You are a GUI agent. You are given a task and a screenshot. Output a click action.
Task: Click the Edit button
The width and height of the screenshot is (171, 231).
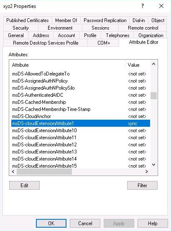pos(24,185)
